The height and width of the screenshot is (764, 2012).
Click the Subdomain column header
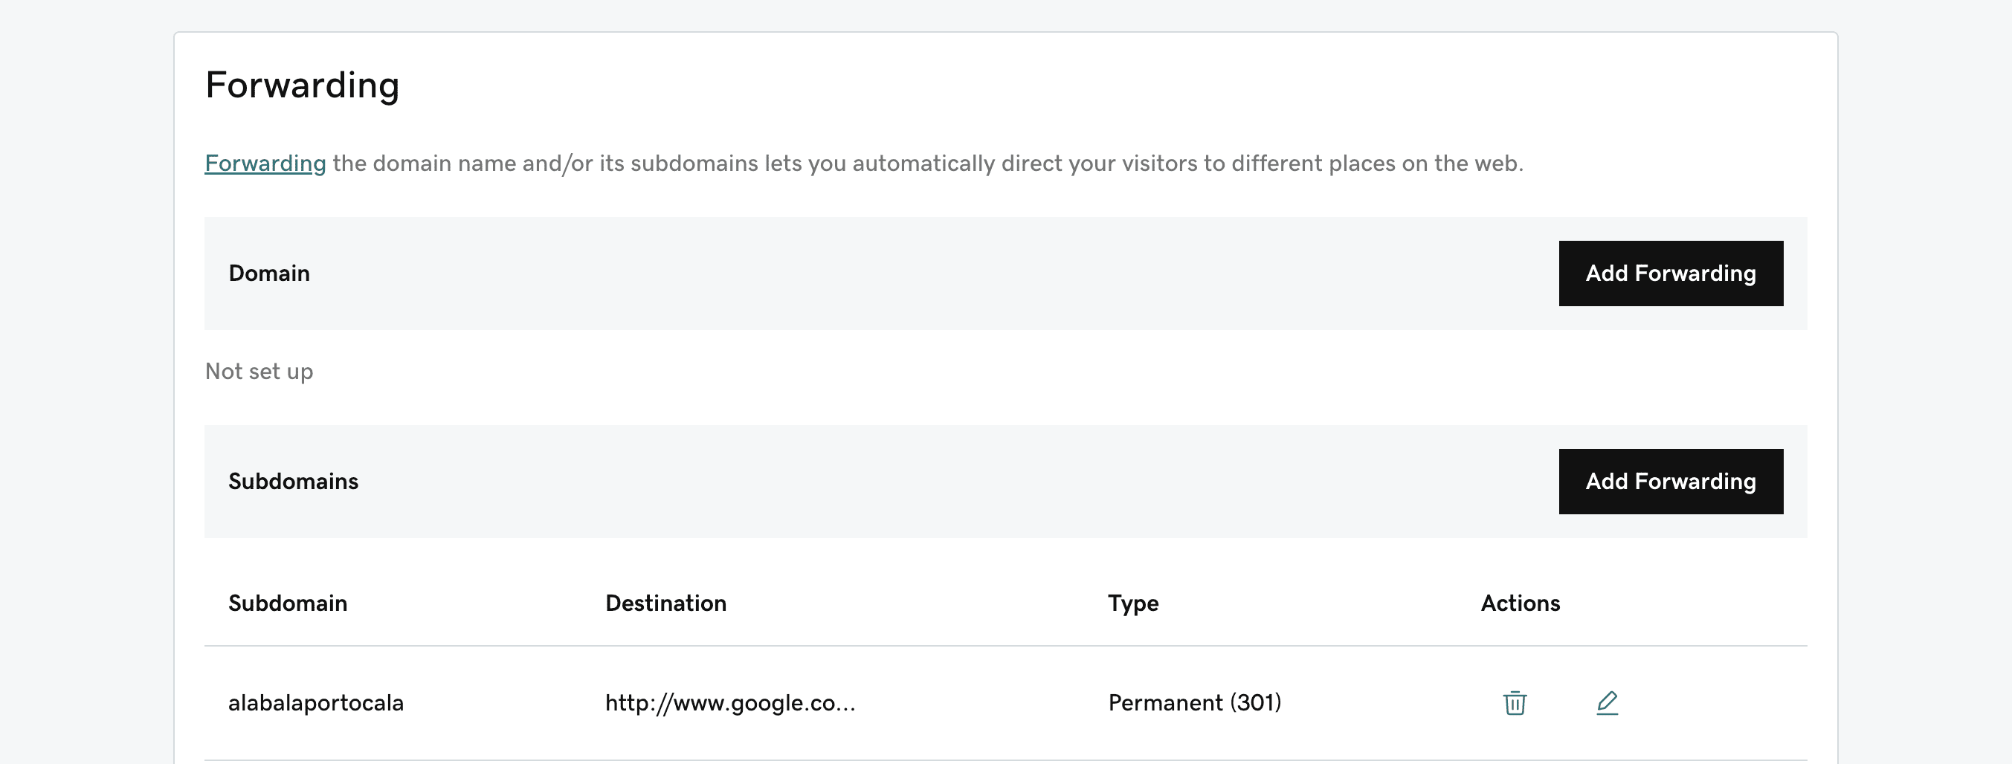click(288, 603)
